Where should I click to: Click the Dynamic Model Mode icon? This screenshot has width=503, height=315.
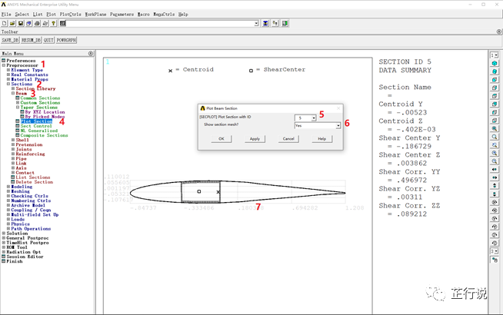495,260
